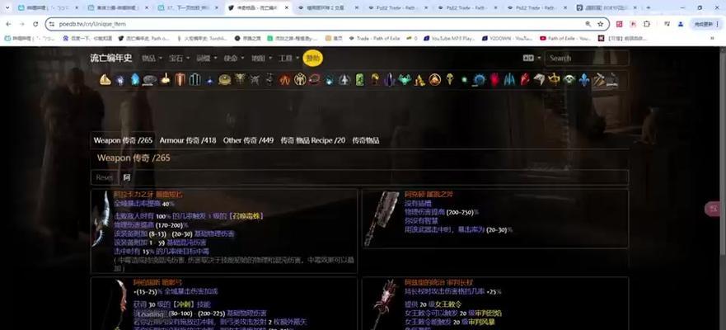Screen dimensions: 726x330
Task: Expand the 物品 navigation dropdown
Action: pos(152,58)
